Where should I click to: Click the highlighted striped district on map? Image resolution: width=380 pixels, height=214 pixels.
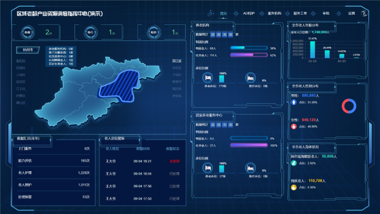tap(119, 87)
